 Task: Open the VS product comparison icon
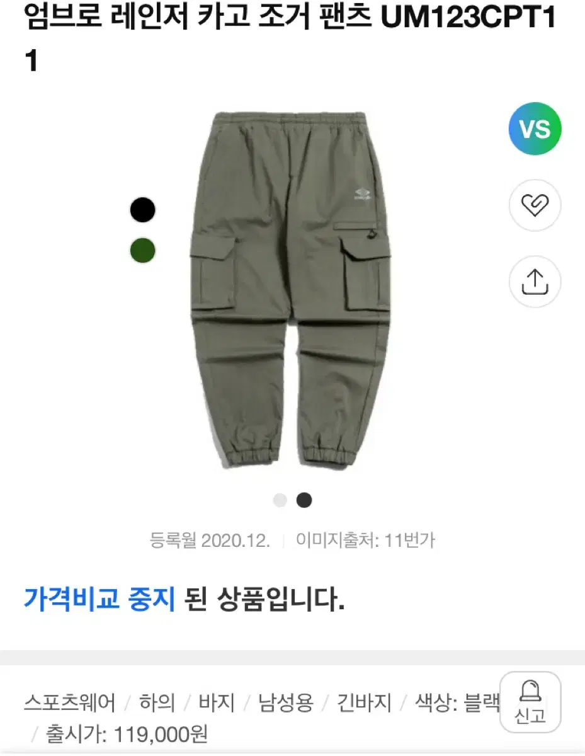pyautogui.click(x=535, y=129)
